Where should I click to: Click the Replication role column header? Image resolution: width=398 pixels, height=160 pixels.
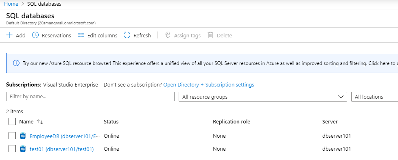click(232, 122)
